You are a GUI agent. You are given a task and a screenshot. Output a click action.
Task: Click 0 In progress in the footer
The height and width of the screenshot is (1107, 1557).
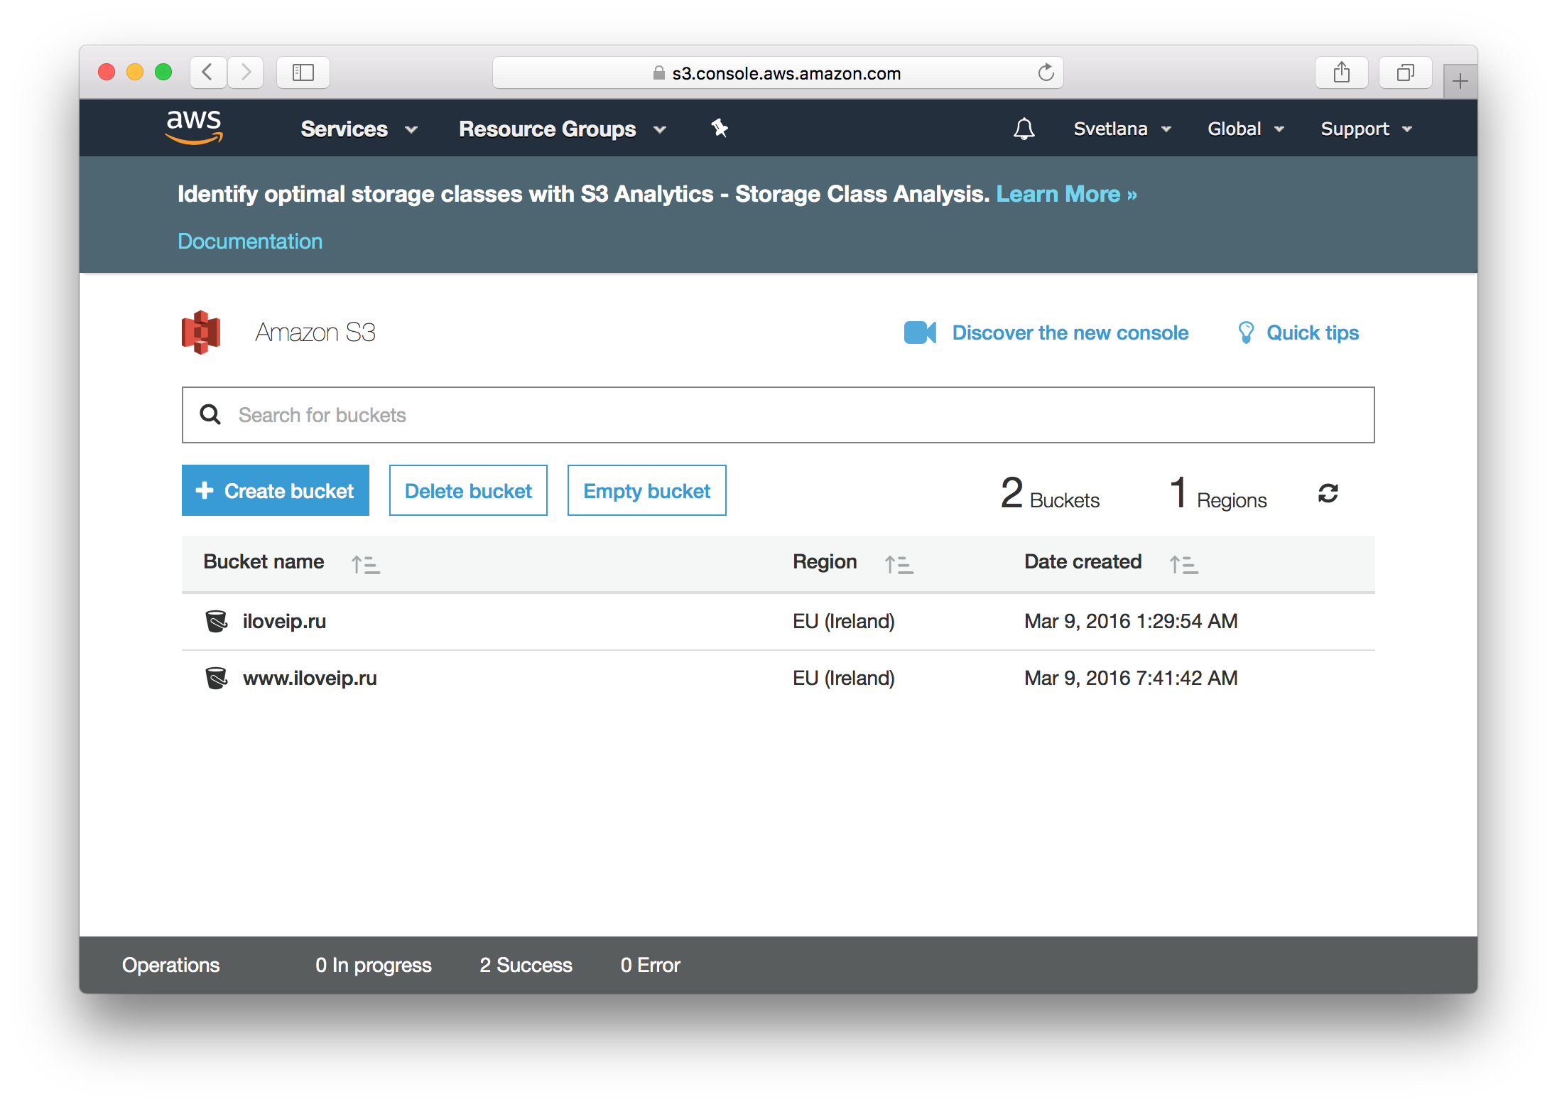[373, 964]
